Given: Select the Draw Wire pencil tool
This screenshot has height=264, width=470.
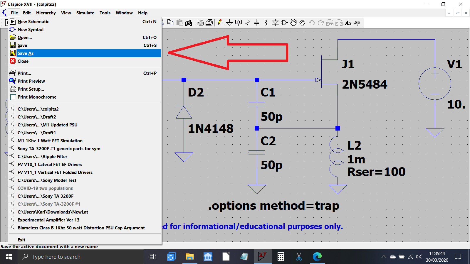Looking at the screenshot, I should (221, 23).
